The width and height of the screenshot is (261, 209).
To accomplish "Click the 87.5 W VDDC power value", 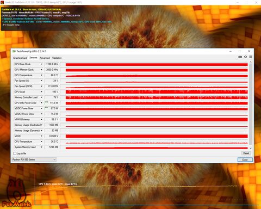I will coord(52,108).
